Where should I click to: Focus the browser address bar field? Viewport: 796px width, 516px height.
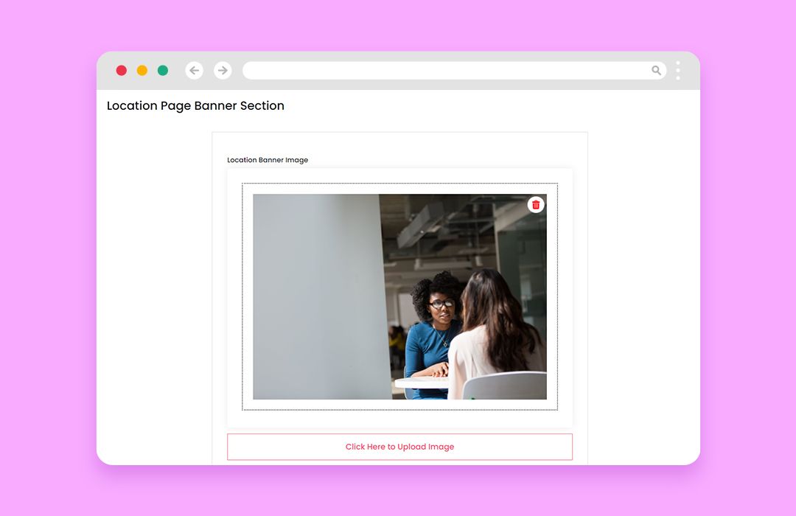[x=454, y=71]
